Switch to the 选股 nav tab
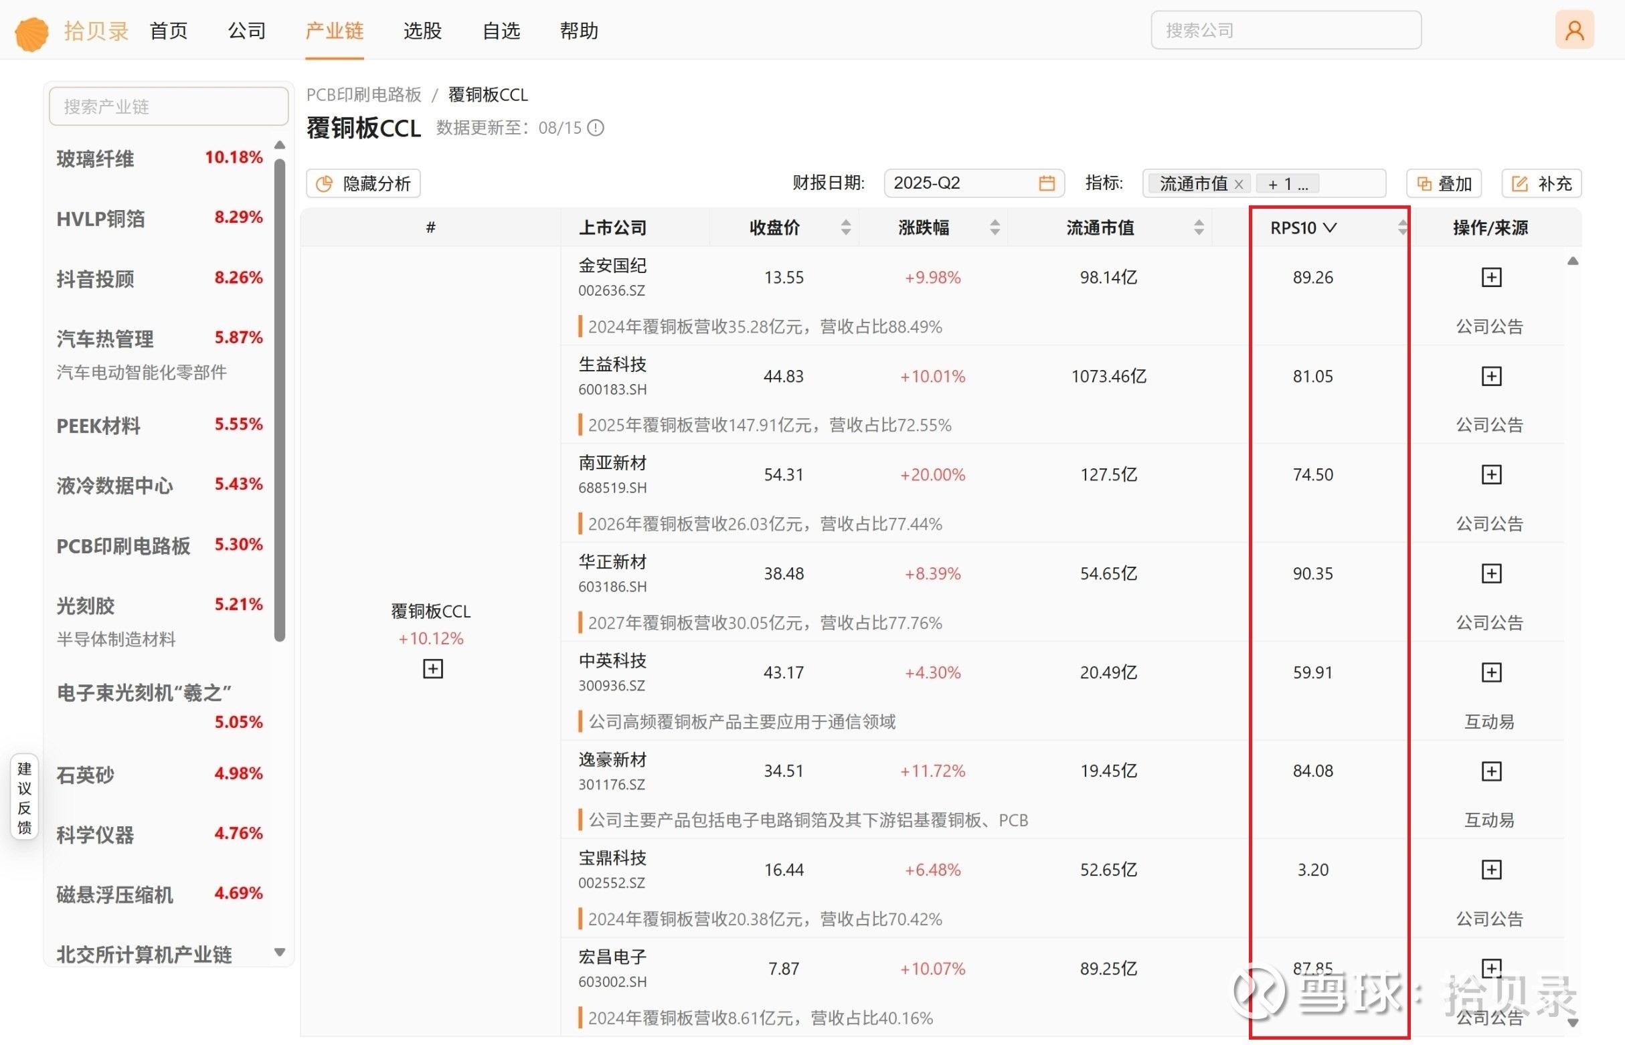 [x=422, y=31]
